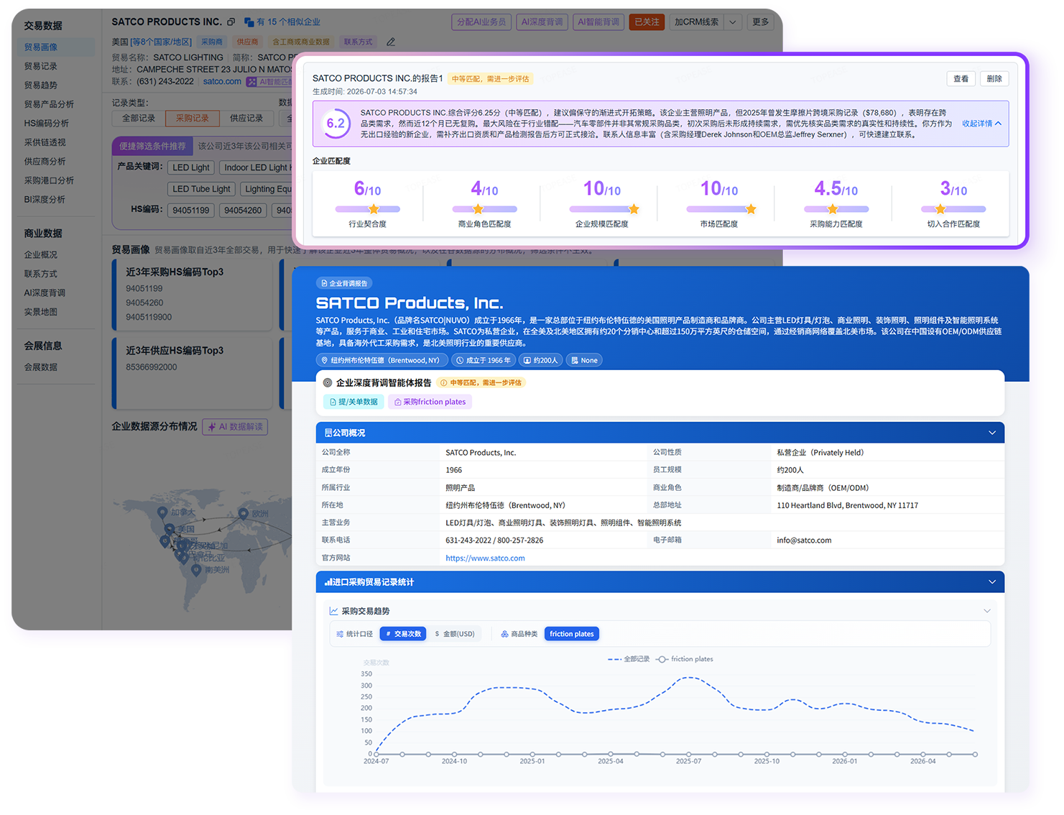Click the 删除 button on the report card
The image size is (1064, 815).
coord(994,79)
